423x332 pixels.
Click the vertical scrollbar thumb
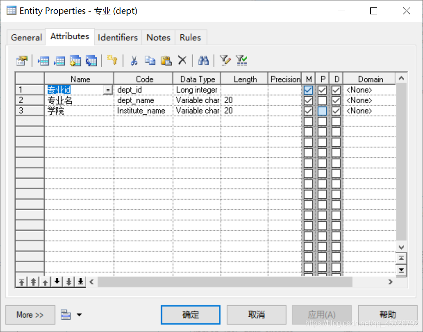point(401,162)
